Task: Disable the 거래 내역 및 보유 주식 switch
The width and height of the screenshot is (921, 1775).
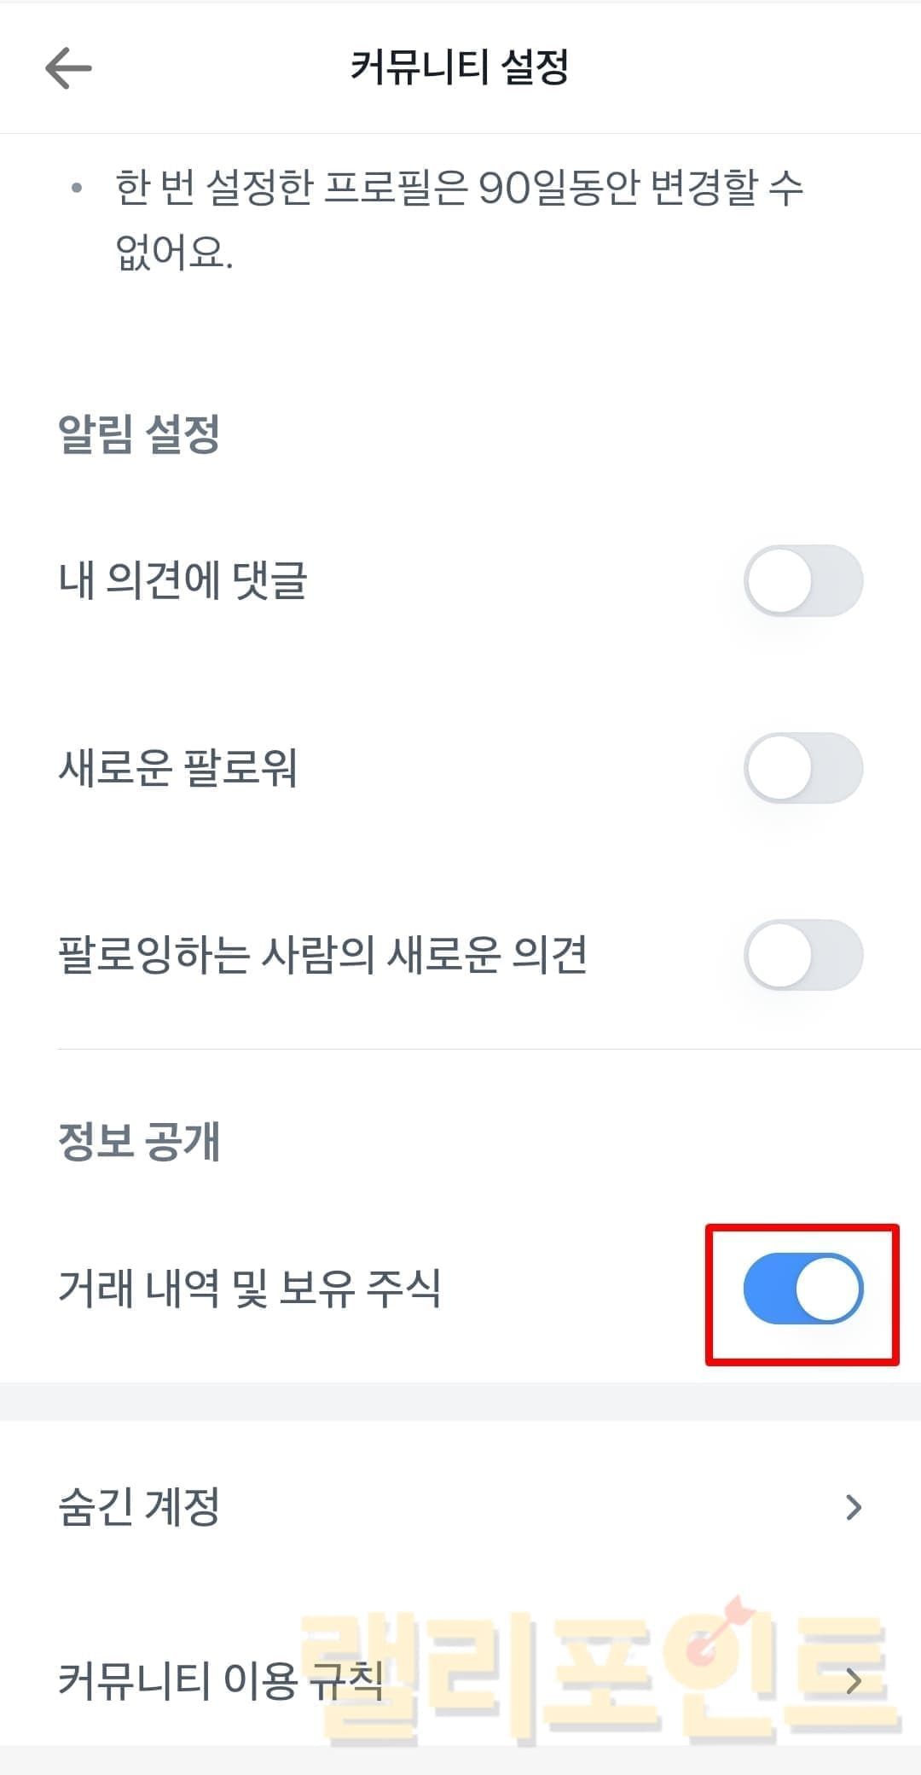Action: [x=802, y=1289]
